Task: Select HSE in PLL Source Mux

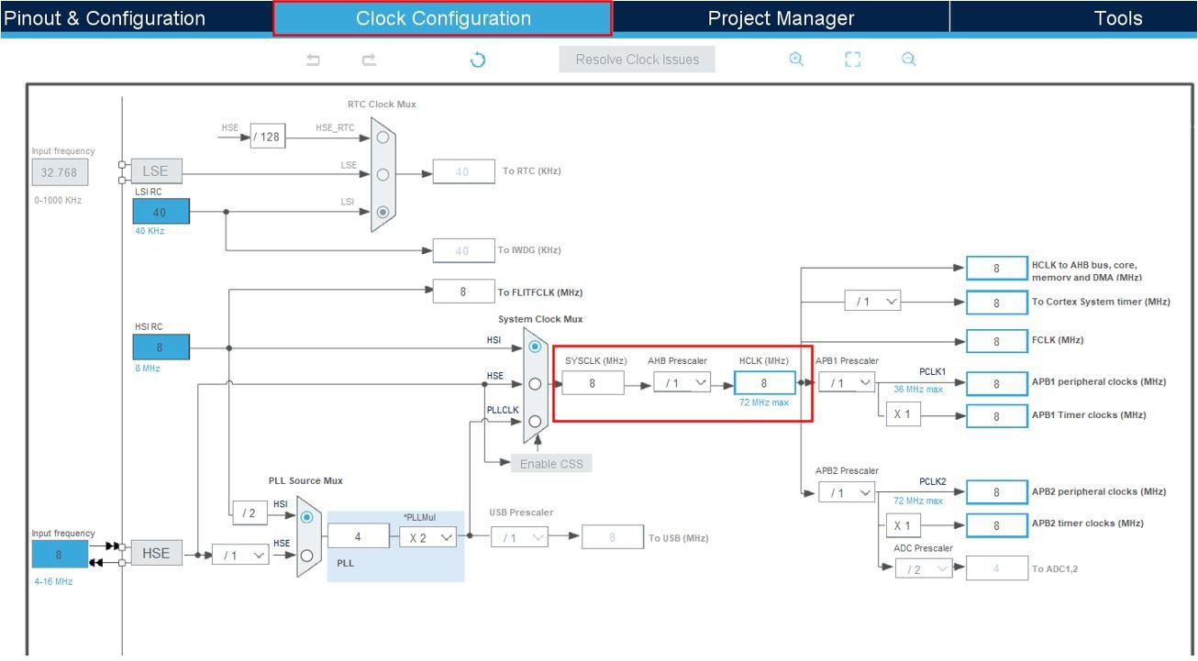Action: 307,555
